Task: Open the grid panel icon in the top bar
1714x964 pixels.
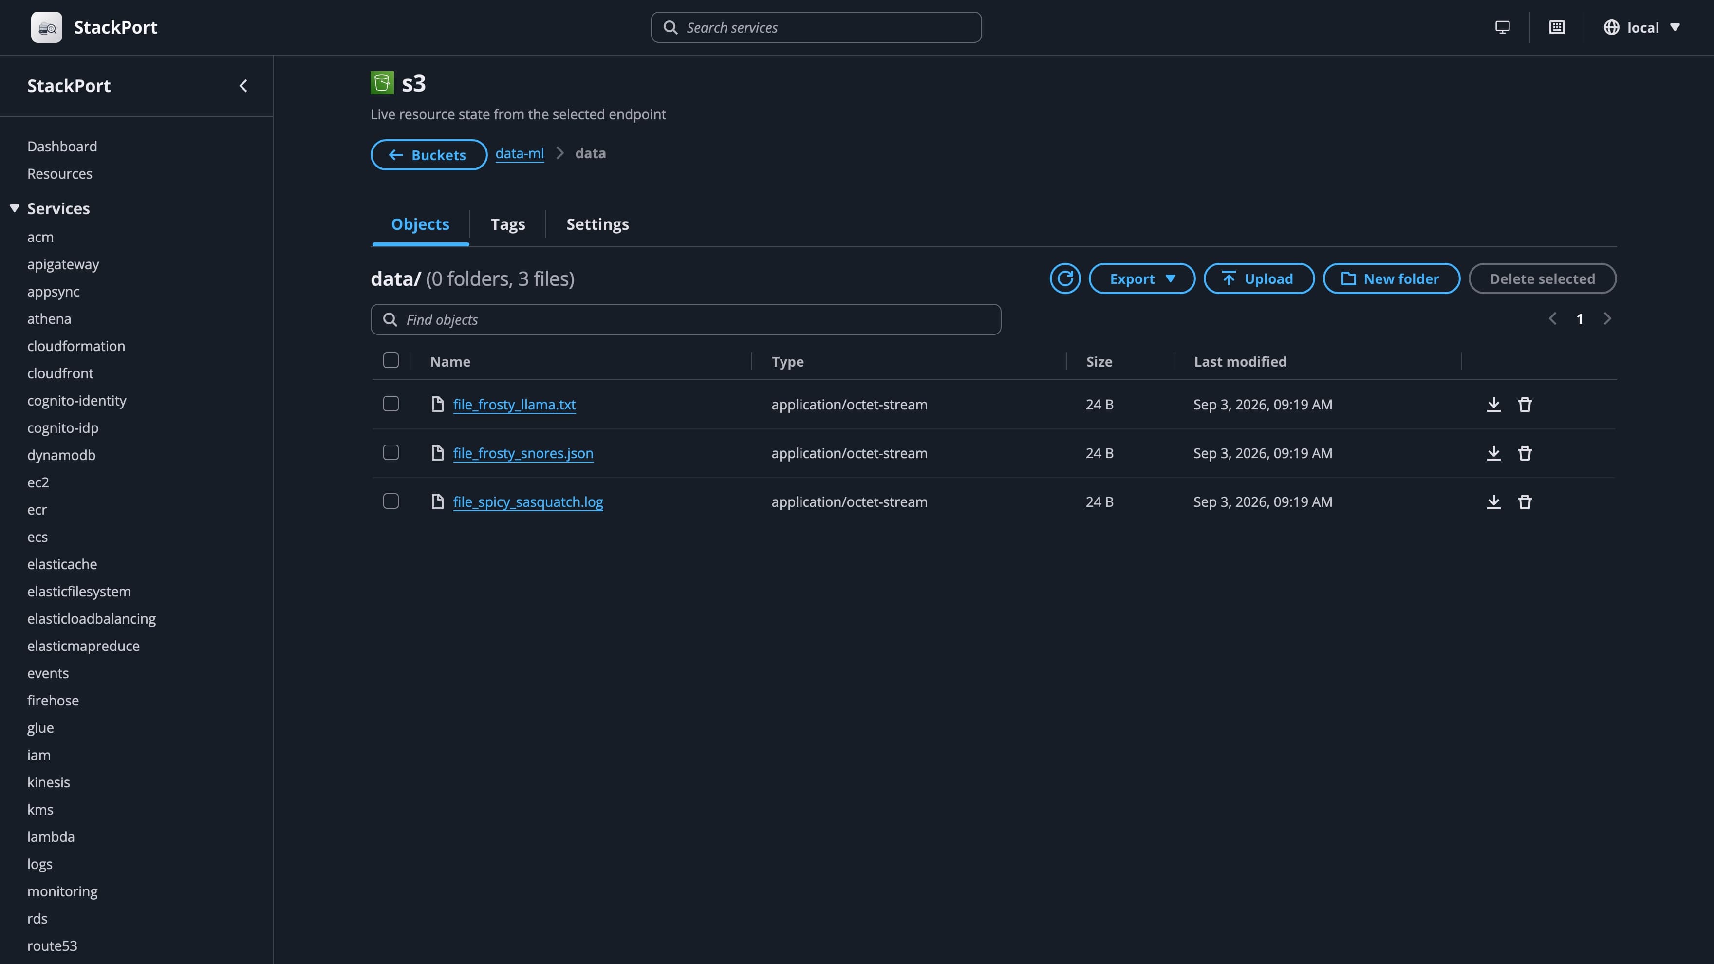Action: (1557, 27)
